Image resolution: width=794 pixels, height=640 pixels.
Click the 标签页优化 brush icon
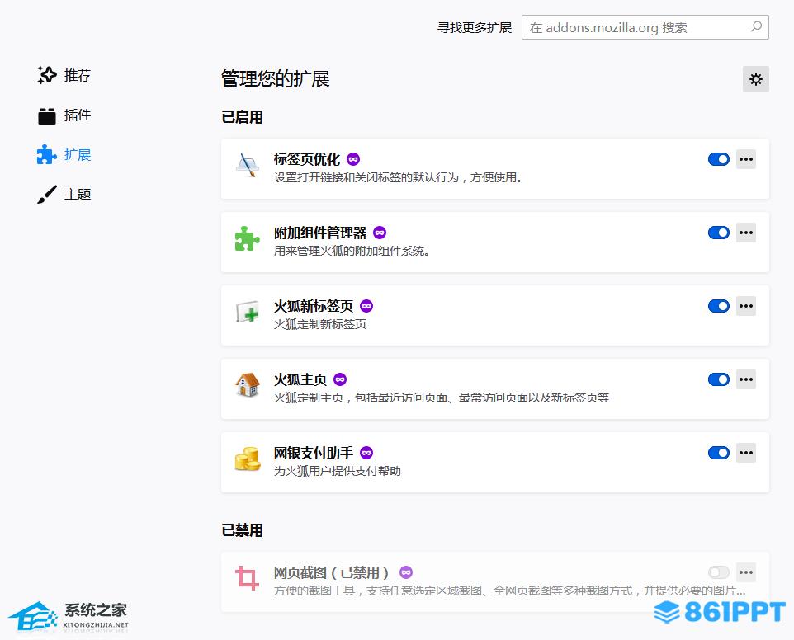(x=248, y=165)
